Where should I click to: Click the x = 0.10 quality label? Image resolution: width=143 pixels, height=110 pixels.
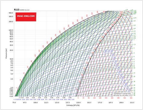tap(21, 98)
